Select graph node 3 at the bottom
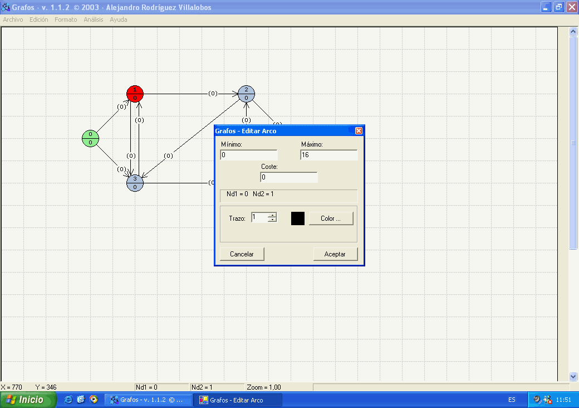 135,183
